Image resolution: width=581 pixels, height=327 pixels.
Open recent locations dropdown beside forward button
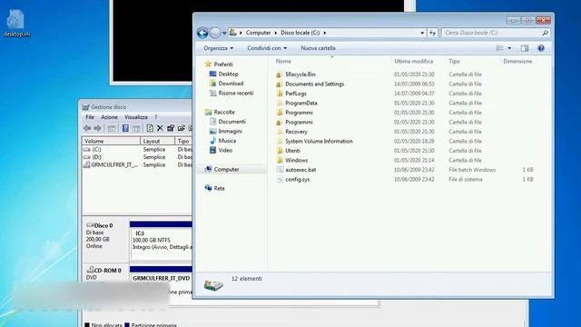224,33
